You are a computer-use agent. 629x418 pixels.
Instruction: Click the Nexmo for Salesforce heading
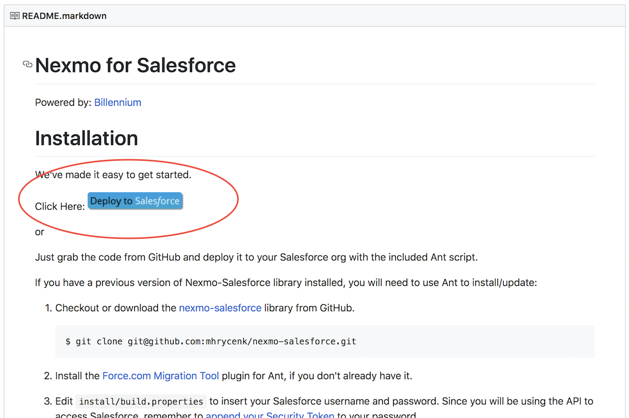point(135,65)
